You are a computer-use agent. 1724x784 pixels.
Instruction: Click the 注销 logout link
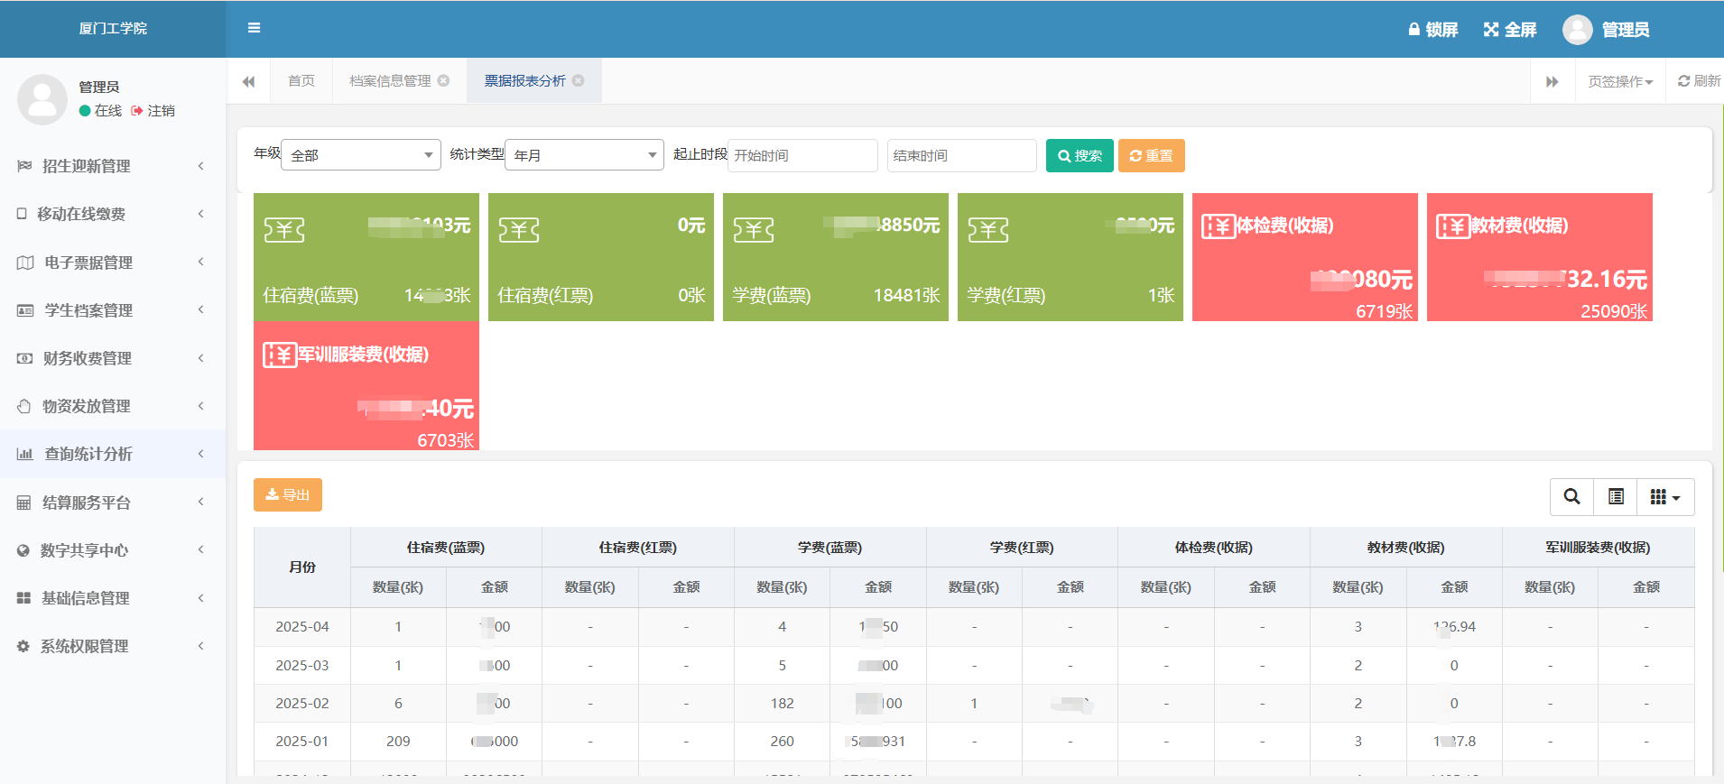[153, 111]
